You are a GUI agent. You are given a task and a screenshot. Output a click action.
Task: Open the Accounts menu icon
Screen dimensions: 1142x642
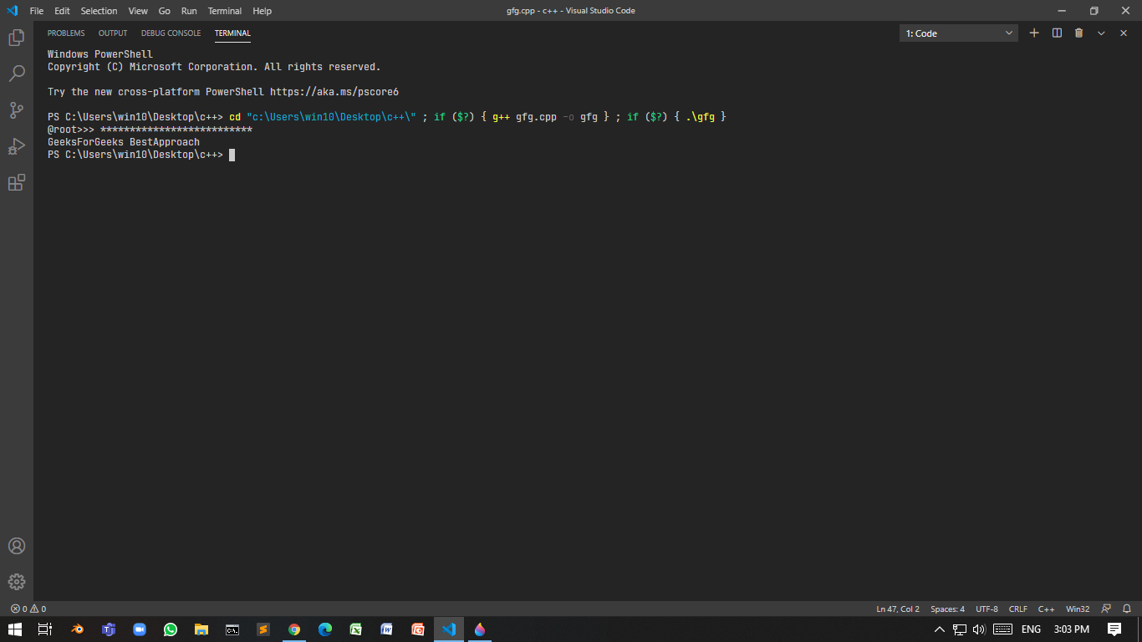[x=17, y=546]
